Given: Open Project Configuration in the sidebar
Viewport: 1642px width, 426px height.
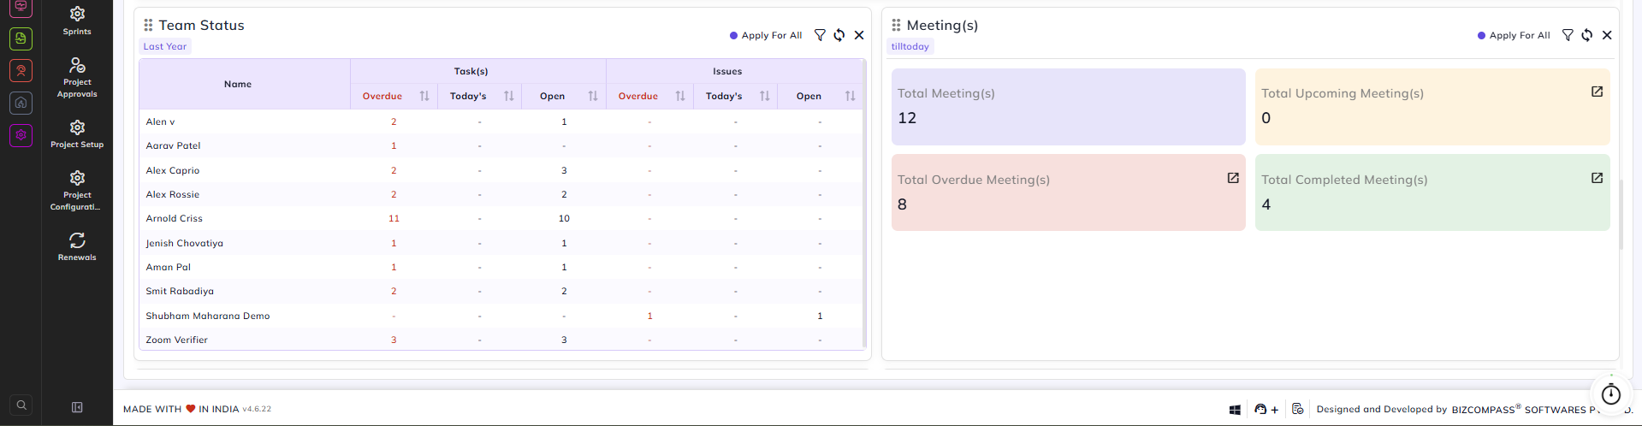Looking at the screenshot, I should tap(77, 191).
